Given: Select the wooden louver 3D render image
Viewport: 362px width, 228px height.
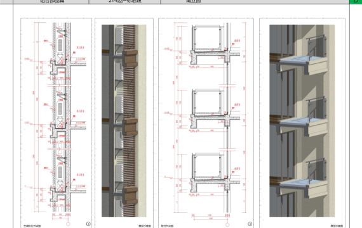Looking at the screenshot, I should 124,121.
